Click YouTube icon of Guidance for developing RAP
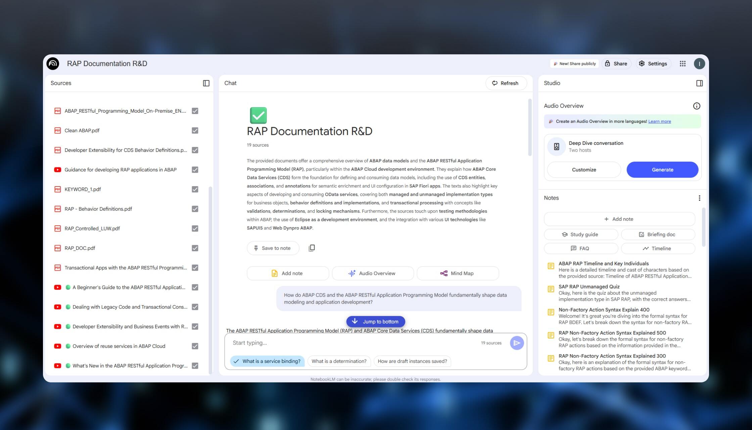Screen dimensions: 752x430 coord(57,170)
